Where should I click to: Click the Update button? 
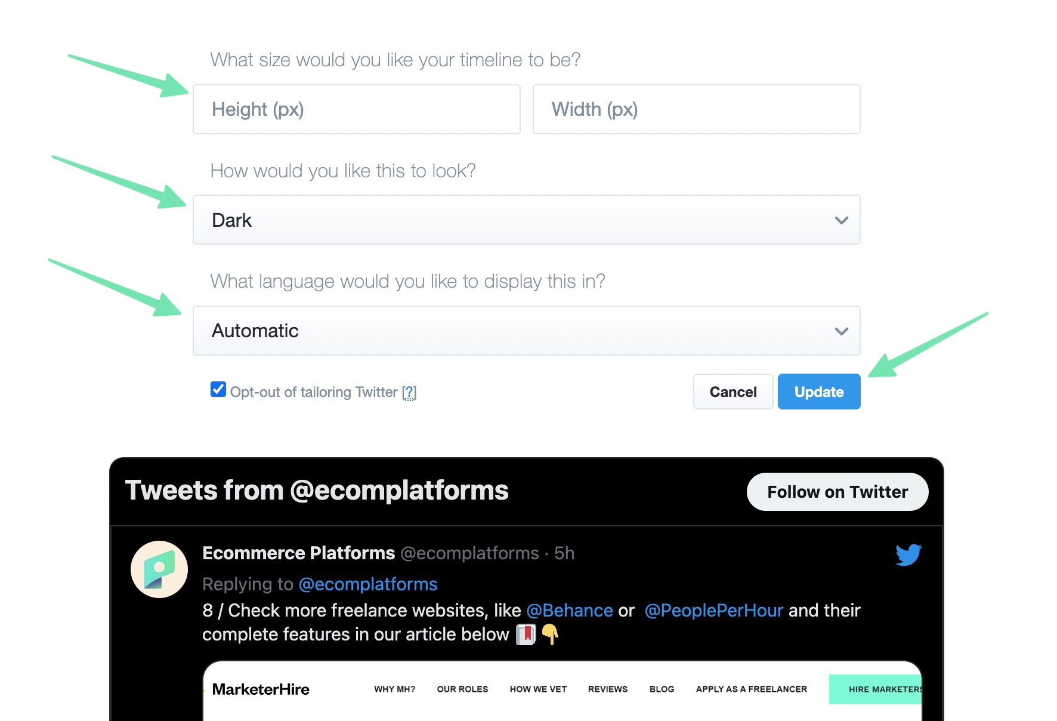[x=818, y=392]
